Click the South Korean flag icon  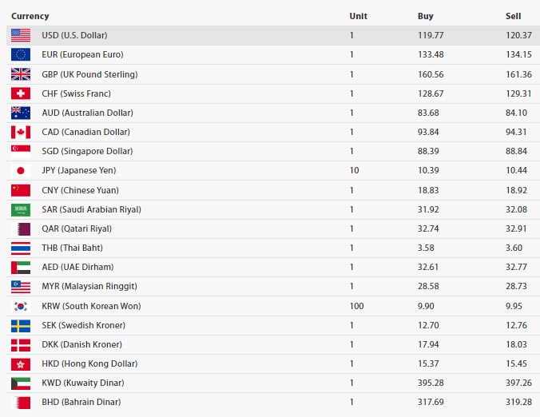pos(21,306)
